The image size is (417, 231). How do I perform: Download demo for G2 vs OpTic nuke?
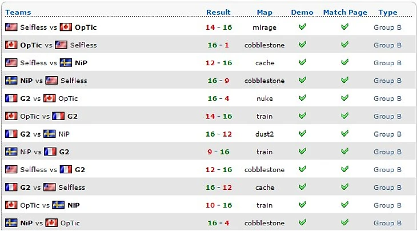click(302, 98)
